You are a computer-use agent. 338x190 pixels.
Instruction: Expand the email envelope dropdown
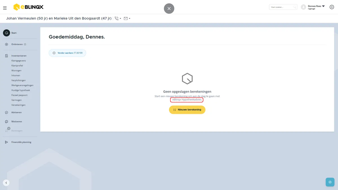[127, 19]
